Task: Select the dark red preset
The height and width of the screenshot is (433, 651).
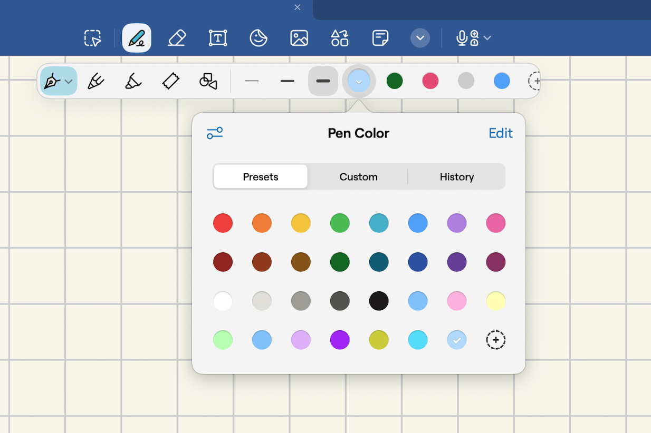Action: pos(223,262)
